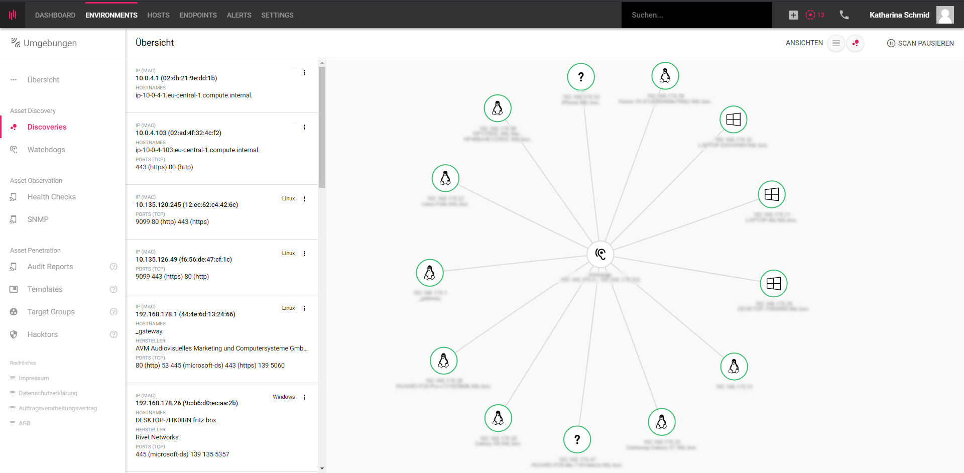Image resolution: width=964 pixels, height=473 pixels.
Task: Open kebab menu of the _gateway entry
Action: 305,308
